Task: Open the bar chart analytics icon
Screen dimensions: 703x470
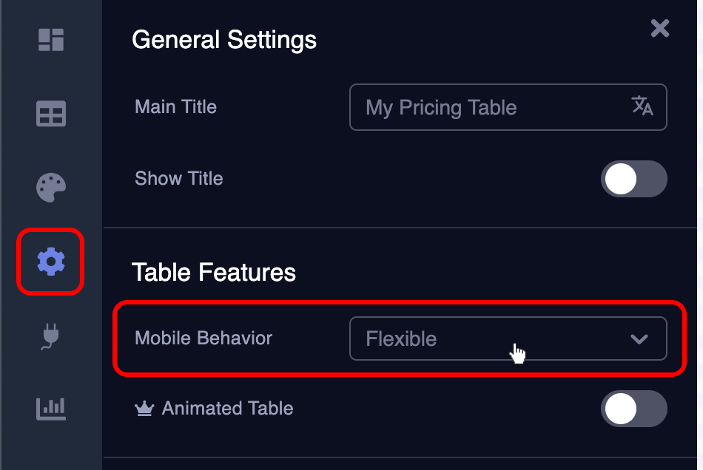Action: [51, 408]
